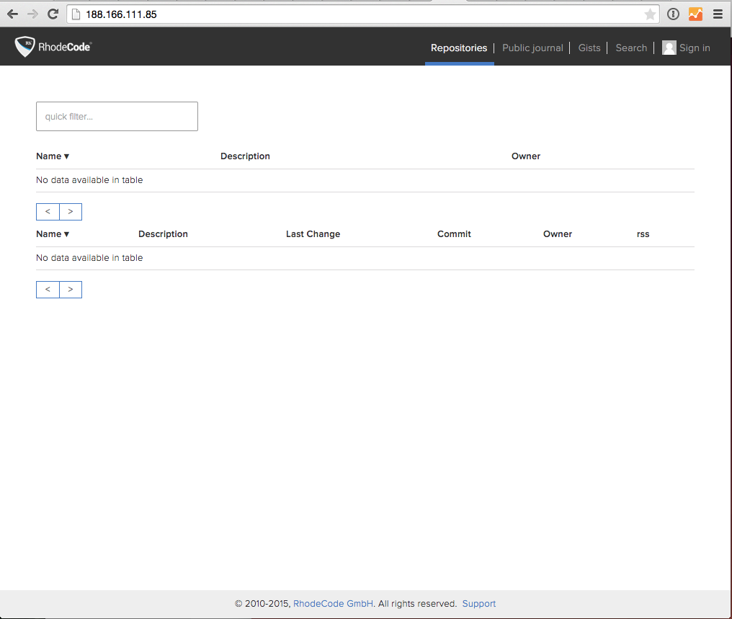This screenshot has height=619, width=732.
Task: Bookmark page with the star icon
Action: pos(650,14)
